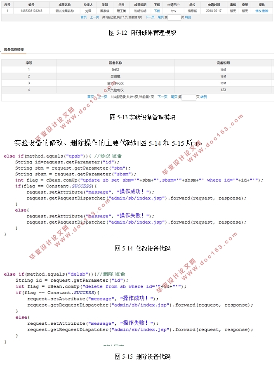Go to 下一页 in the equipment table pager
Screen dimensions: 278x366
click(x=163, y=97)
